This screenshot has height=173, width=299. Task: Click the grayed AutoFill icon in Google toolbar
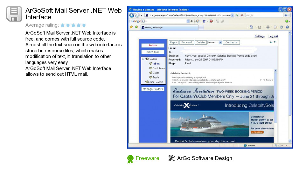coord(217,21)
